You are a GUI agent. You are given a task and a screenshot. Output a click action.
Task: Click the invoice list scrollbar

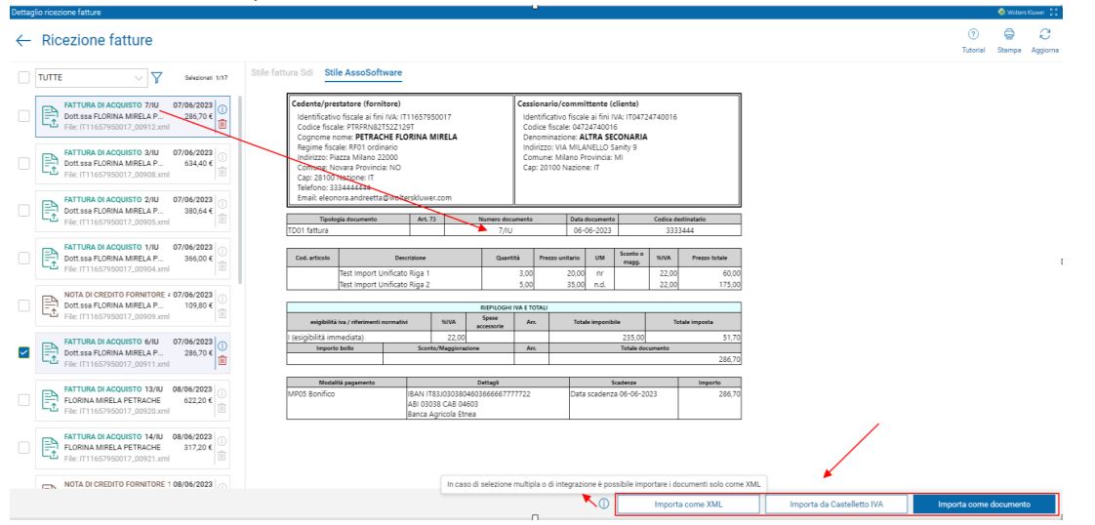[240, 190]
